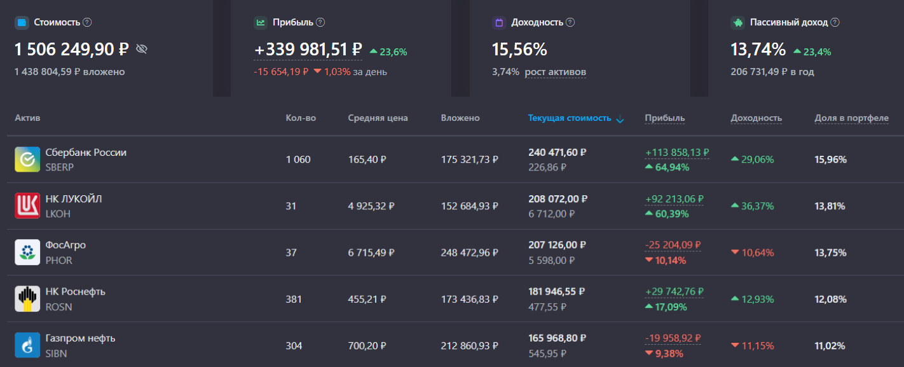
Task: Click help icon next to Прибыль
Action: 320,22
